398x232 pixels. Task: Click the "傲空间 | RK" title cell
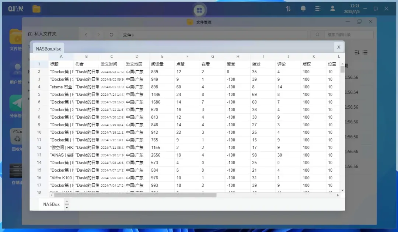(61, 147)
